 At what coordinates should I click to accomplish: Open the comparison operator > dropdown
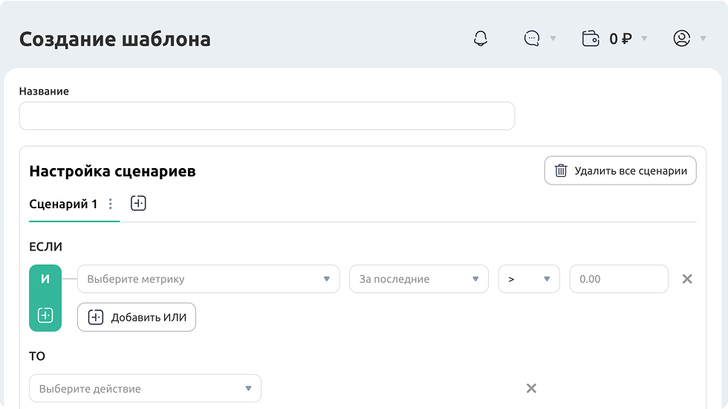click(528, 279)
